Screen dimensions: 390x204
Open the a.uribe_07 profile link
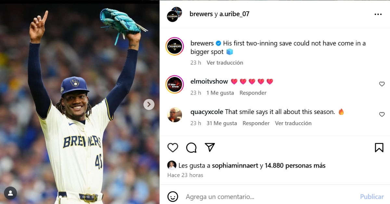(x=234, y=14)
